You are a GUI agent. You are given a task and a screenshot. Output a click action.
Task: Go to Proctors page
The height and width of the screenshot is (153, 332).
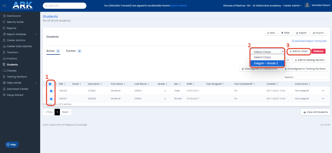click(12, 59)
